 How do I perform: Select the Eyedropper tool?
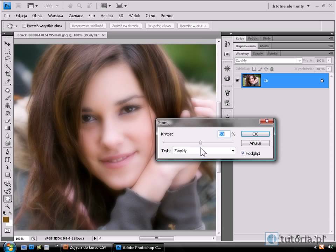[7, 82]
